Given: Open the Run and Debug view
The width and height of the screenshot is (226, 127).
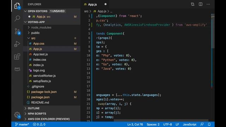Looking at the screenshot, I should point(17,44).
